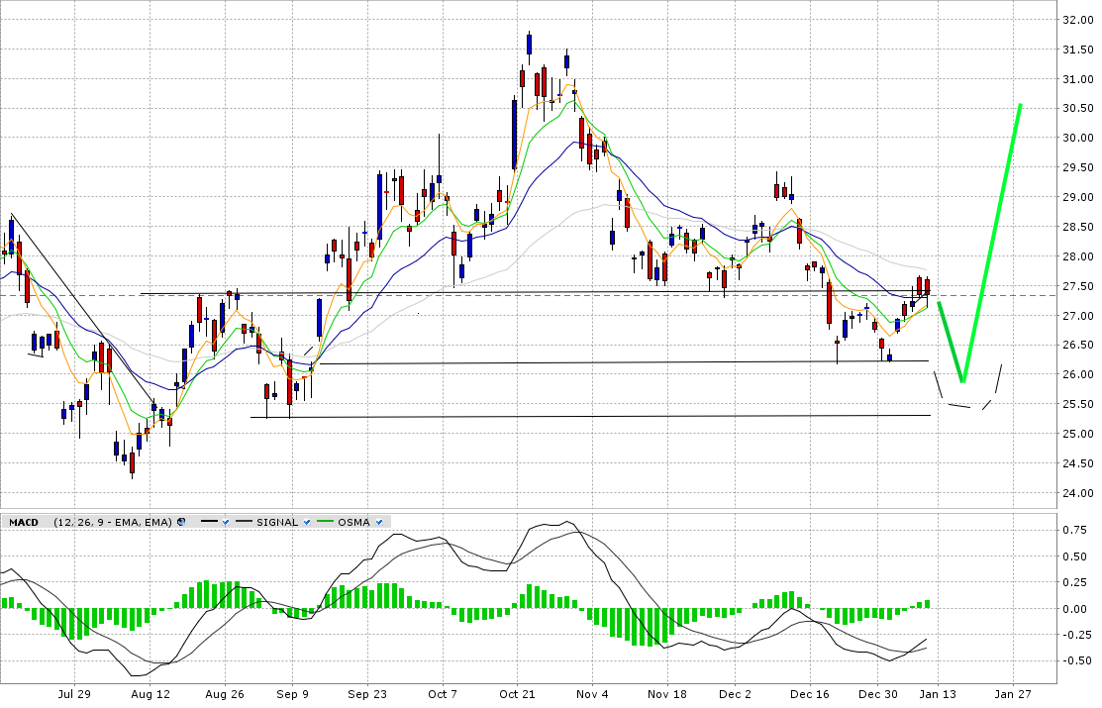Image resolution: width=1102 pixels, height=708 pixels.
Task: Toggle the MACD line visibility checkbox
Action: point(226,522)
